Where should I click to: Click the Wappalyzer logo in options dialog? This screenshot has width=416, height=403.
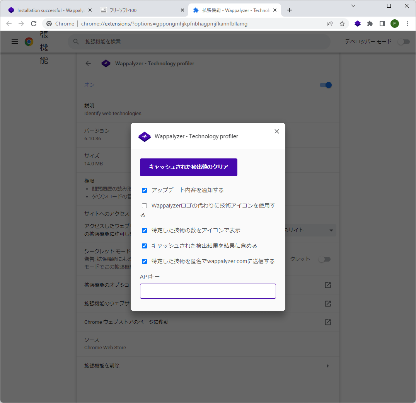coord(145,136)
